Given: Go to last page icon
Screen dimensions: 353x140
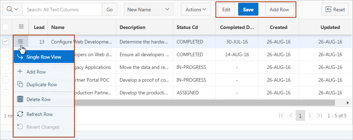Looking at the screenshot, I should tap(319, 116).
